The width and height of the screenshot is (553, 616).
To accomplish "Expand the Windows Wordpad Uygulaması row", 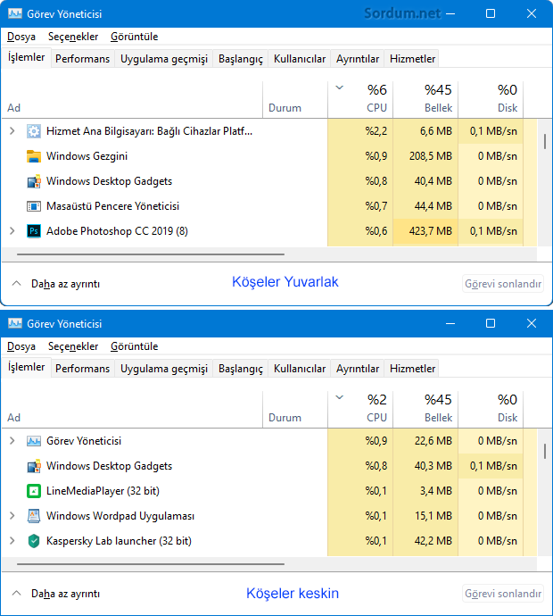I will point(12,515).
